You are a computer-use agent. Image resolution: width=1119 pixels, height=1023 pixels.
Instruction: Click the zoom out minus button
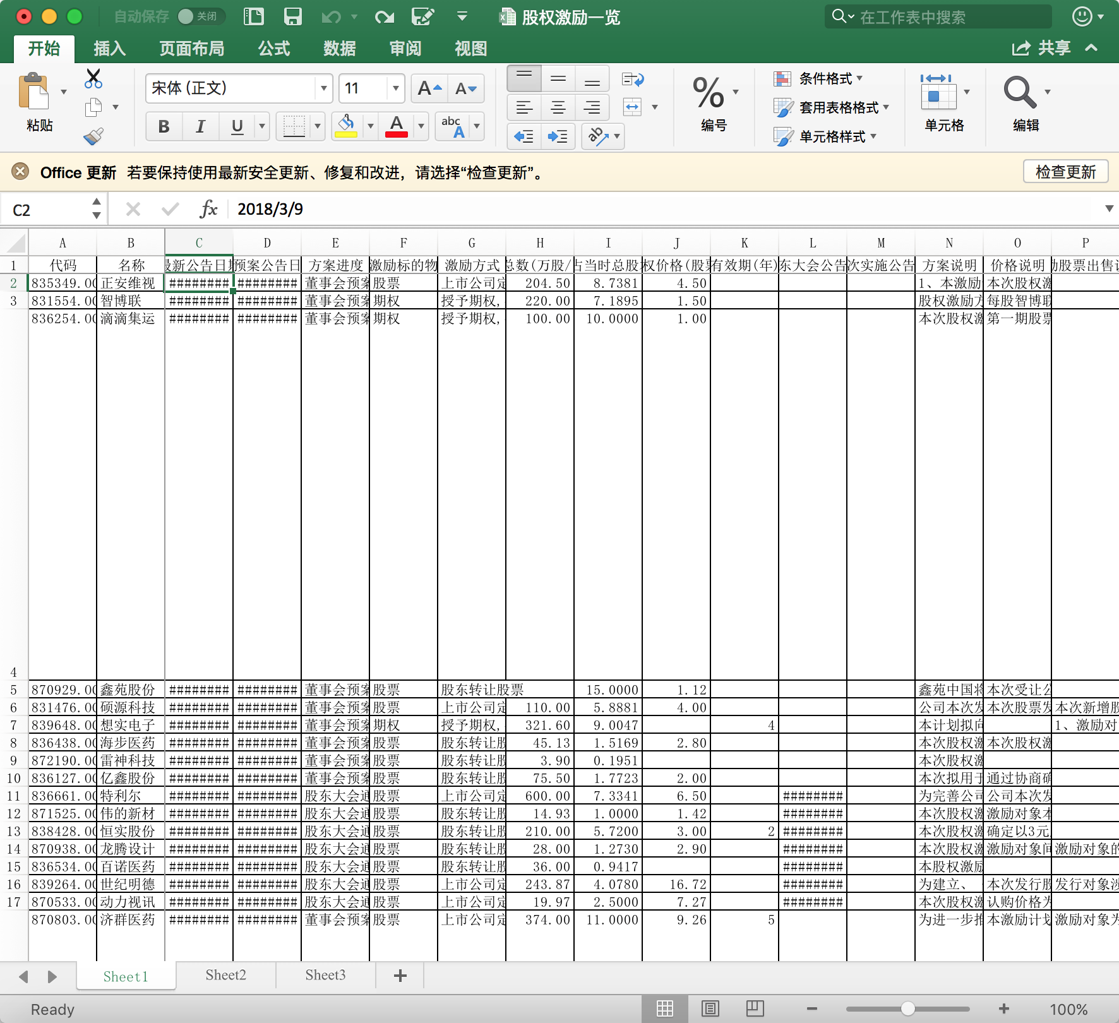[812, 1009]
